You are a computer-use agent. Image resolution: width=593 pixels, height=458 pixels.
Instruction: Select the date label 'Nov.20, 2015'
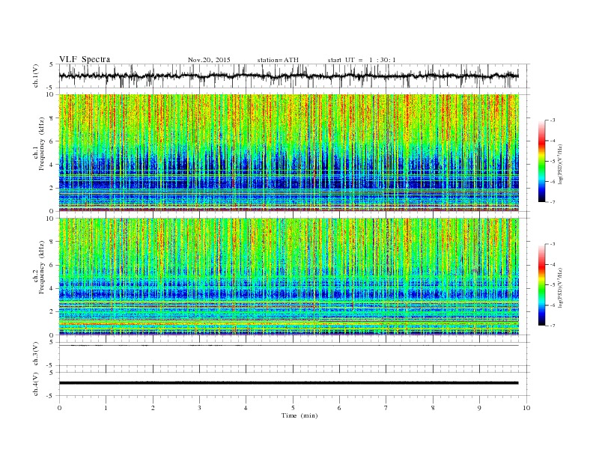click(x=209, y=60)
